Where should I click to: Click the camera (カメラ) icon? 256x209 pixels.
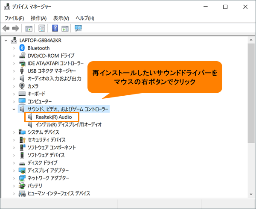pyautogui.click(x=22, y=86)
